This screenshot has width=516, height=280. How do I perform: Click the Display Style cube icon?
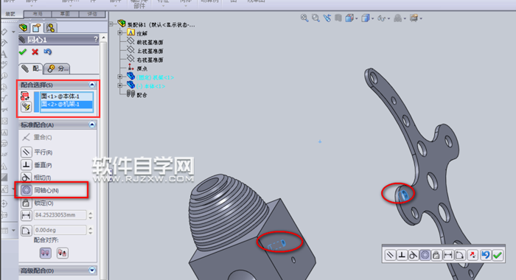coord(365,18)
